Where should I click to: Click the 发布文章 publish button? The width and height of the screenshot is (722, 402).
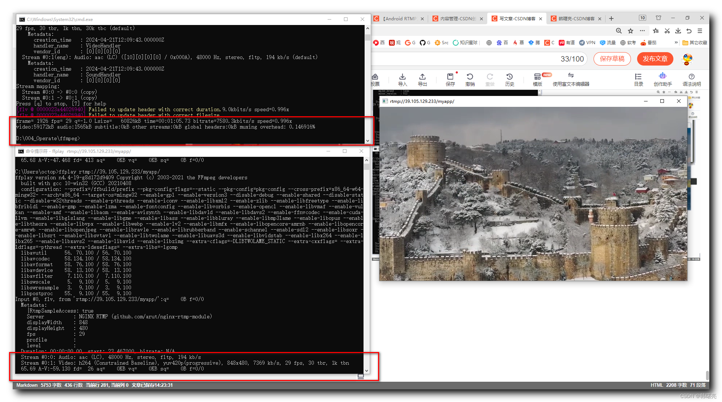pyautogui.click(x=655, y=59)
